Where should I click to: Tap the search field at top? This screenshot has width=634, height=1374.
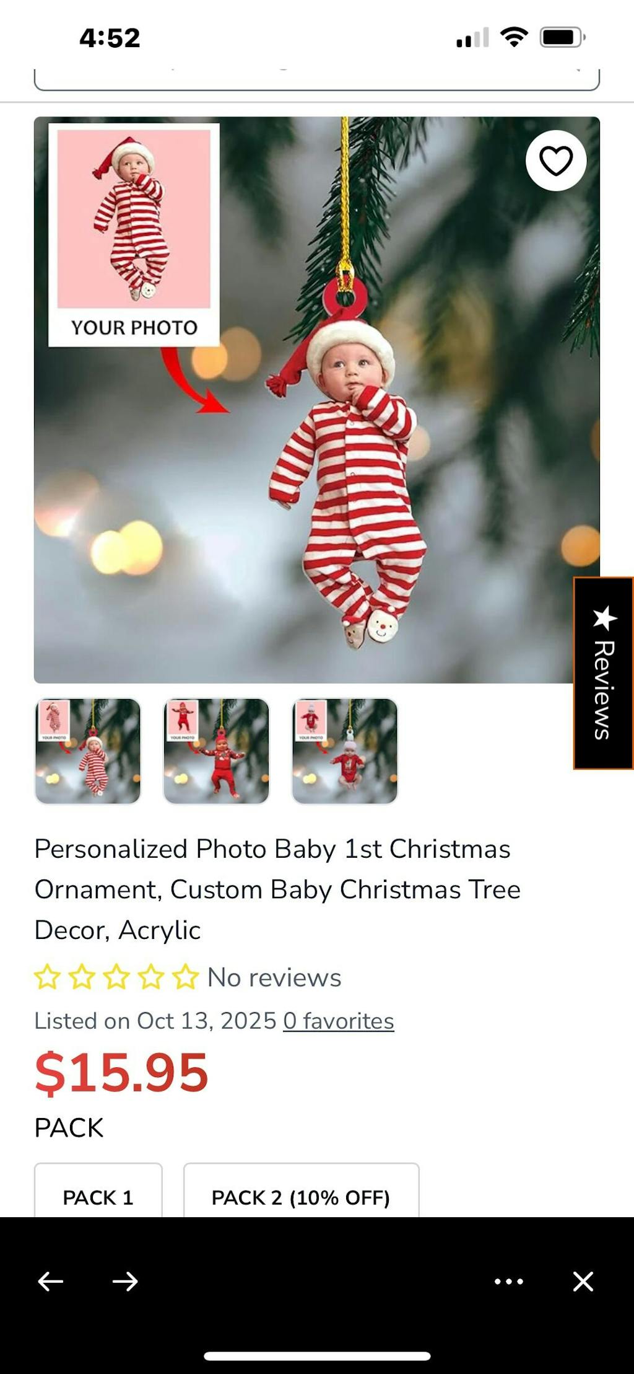(317, 79)
